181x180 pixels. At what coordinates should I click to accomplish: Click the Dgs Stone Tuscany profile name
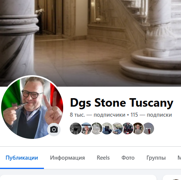122,103
